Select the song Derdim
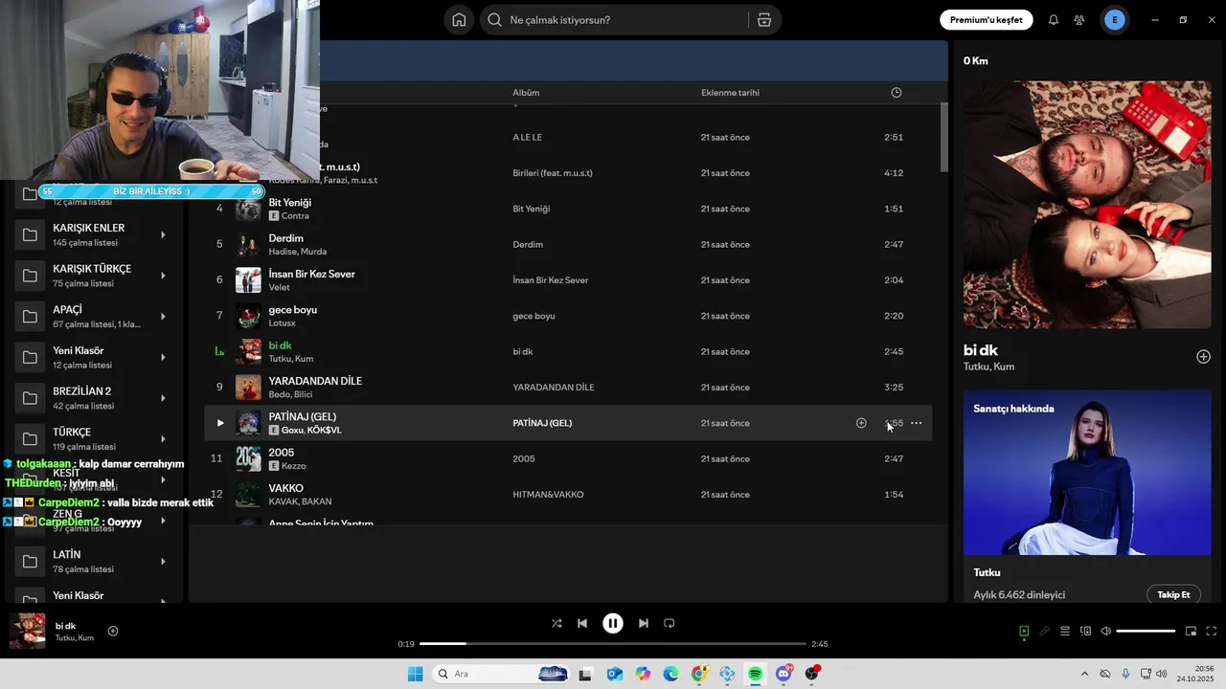This screenshot has height=689, width=1226. pyautogui.click(x=285, y=238)
